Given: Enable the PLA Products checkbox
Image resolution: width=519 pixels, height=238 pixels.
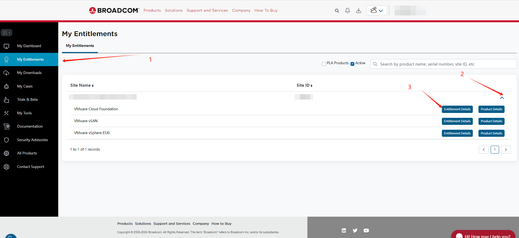Looking at the screenshot, I should coord(324,64).
